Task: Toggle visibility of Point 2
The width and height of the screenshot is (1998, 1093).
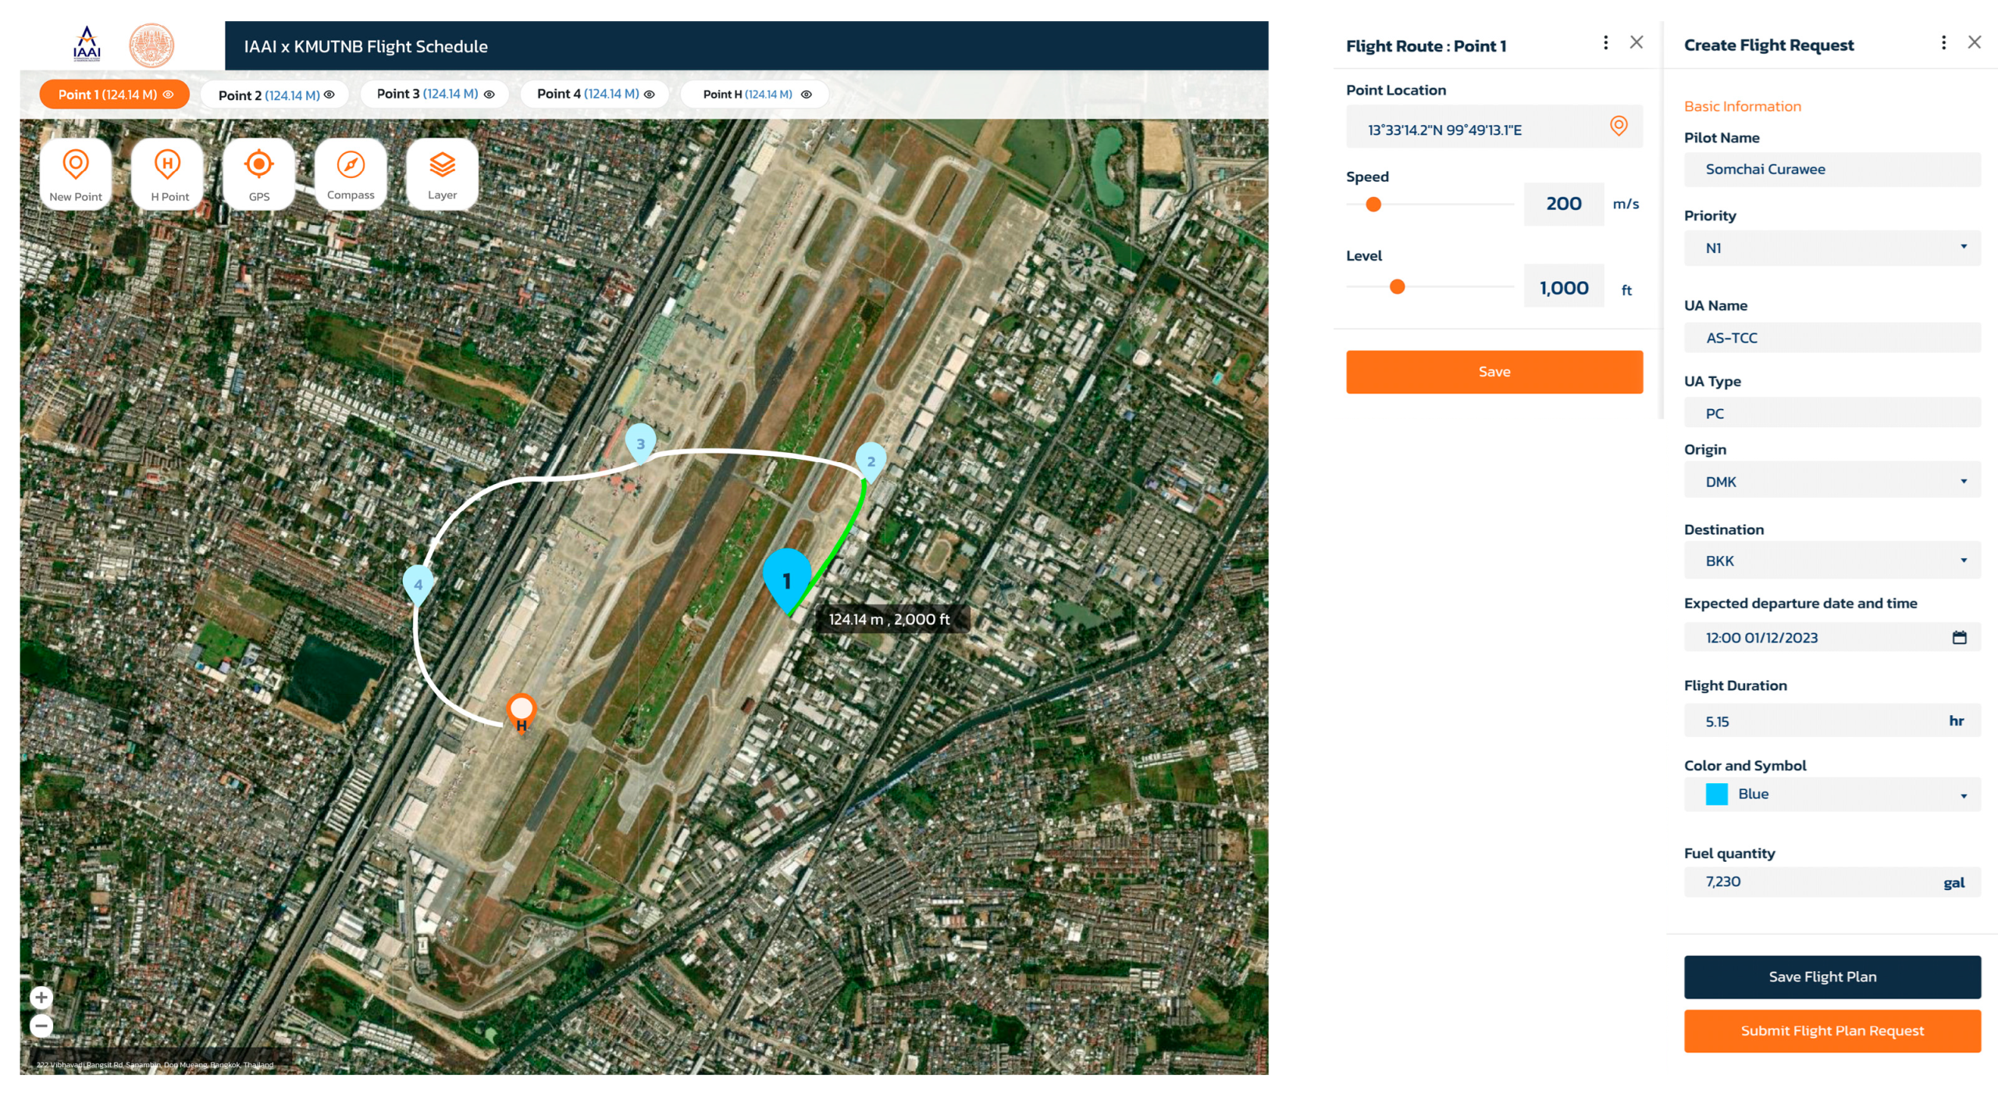Action: [x=329, y=94]
